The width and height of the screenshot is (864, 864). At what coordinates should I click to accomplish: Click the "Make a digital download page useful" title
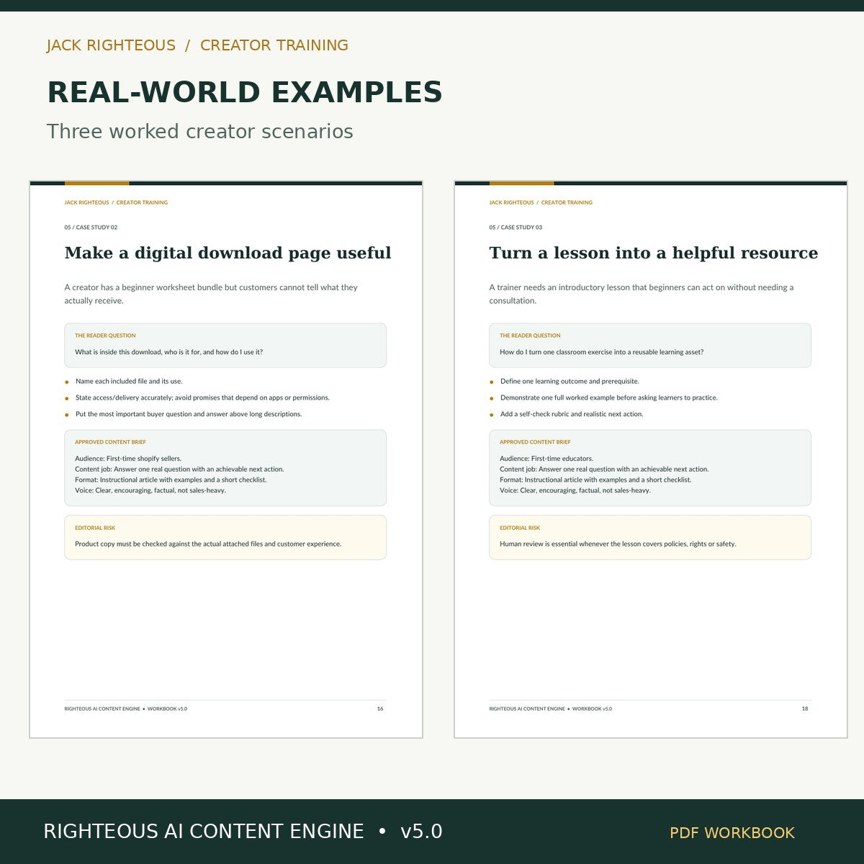tap(228, 253)
